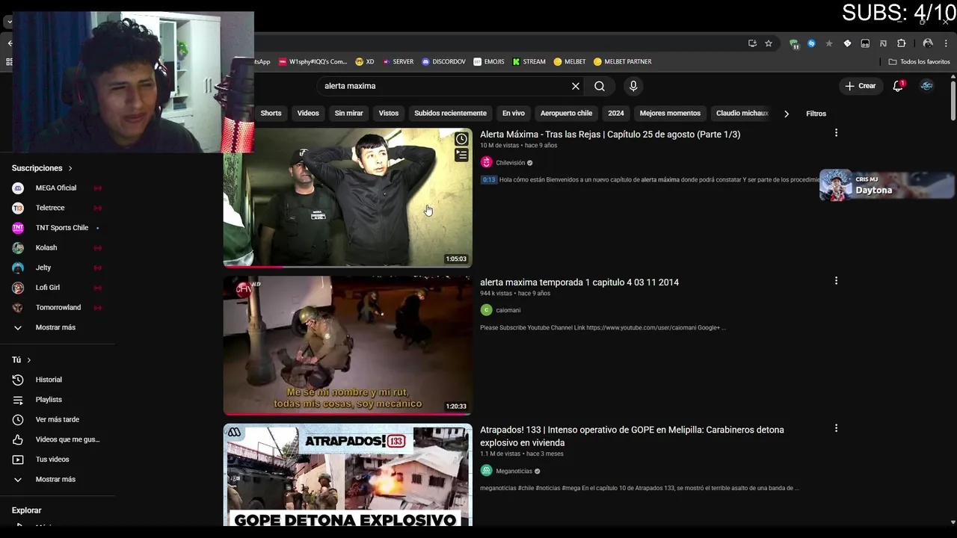Open options menu for Tras las Rejas video
957x538 pixels.
tap(836, 133)
